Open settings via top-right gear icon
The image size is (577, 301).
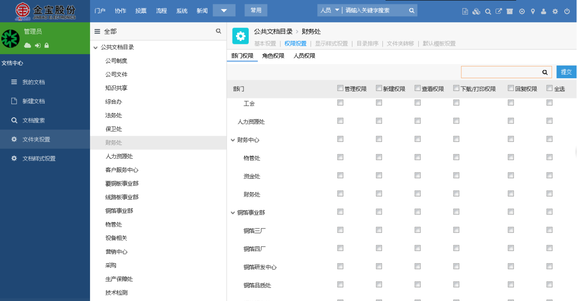coord(555,11)
